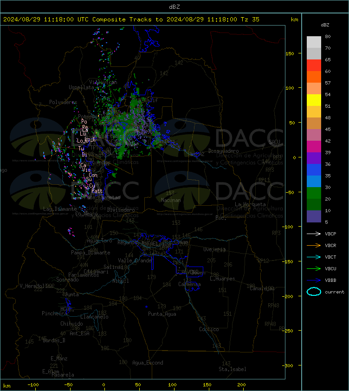Image resolution: width=349 pixels, height=391 pixels.
Task: Click the 'Po' storm track label
Action: tap(84, 122)
